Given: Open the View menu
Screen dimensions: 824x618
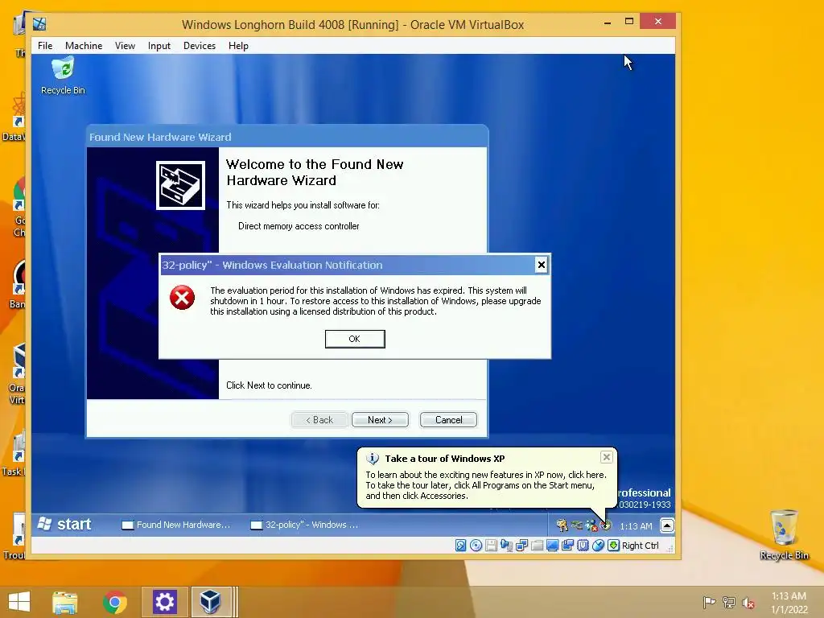Looking at the screenshot, I should coord(125,46).
